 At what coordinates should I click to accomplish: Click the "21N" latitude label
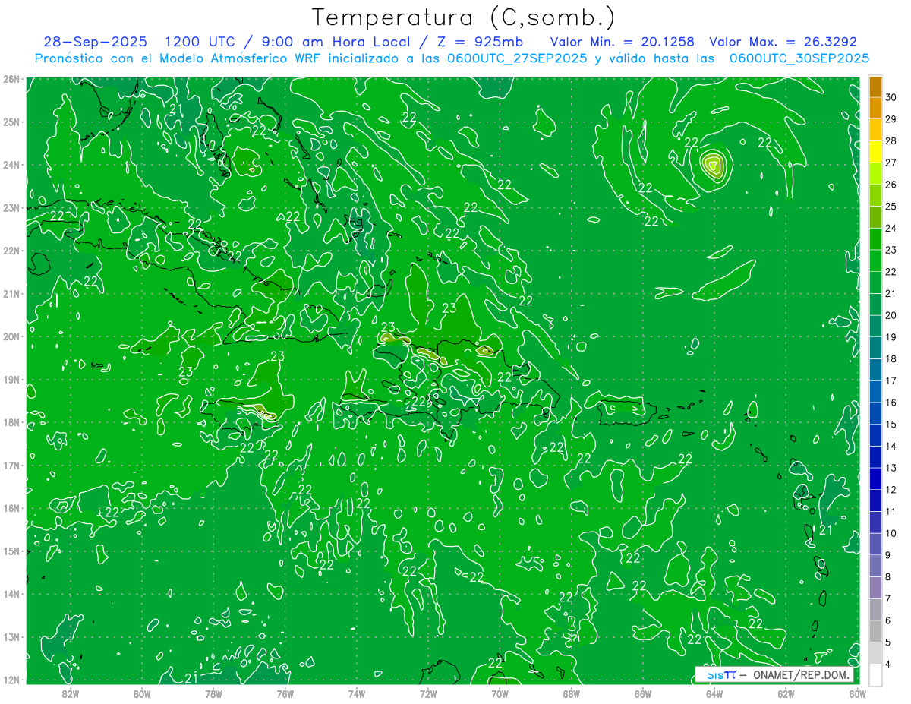tap(11, 293)
